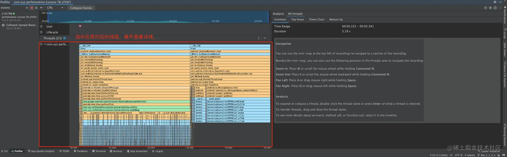This screenshot has width=507, height=157.
Task: Select the Lifecycle track drag handle
Action: (41, 32)
